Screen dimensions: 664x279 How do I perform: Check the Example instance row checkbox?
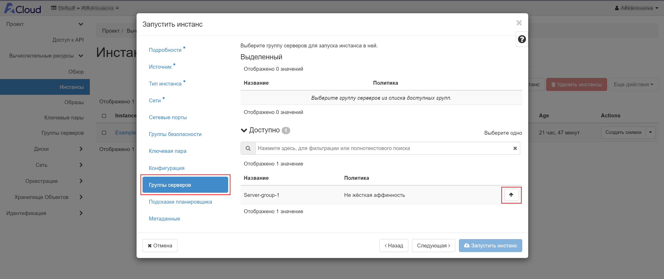point(104,133)
